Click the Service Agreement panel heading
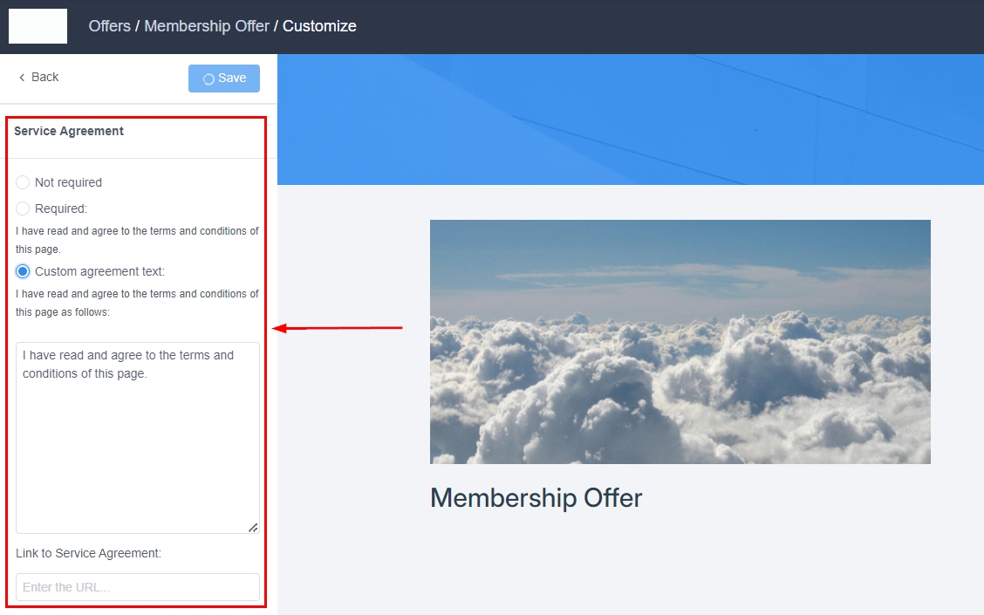The image size is (984, 615). pyautogui.click(x=69, y=131)
